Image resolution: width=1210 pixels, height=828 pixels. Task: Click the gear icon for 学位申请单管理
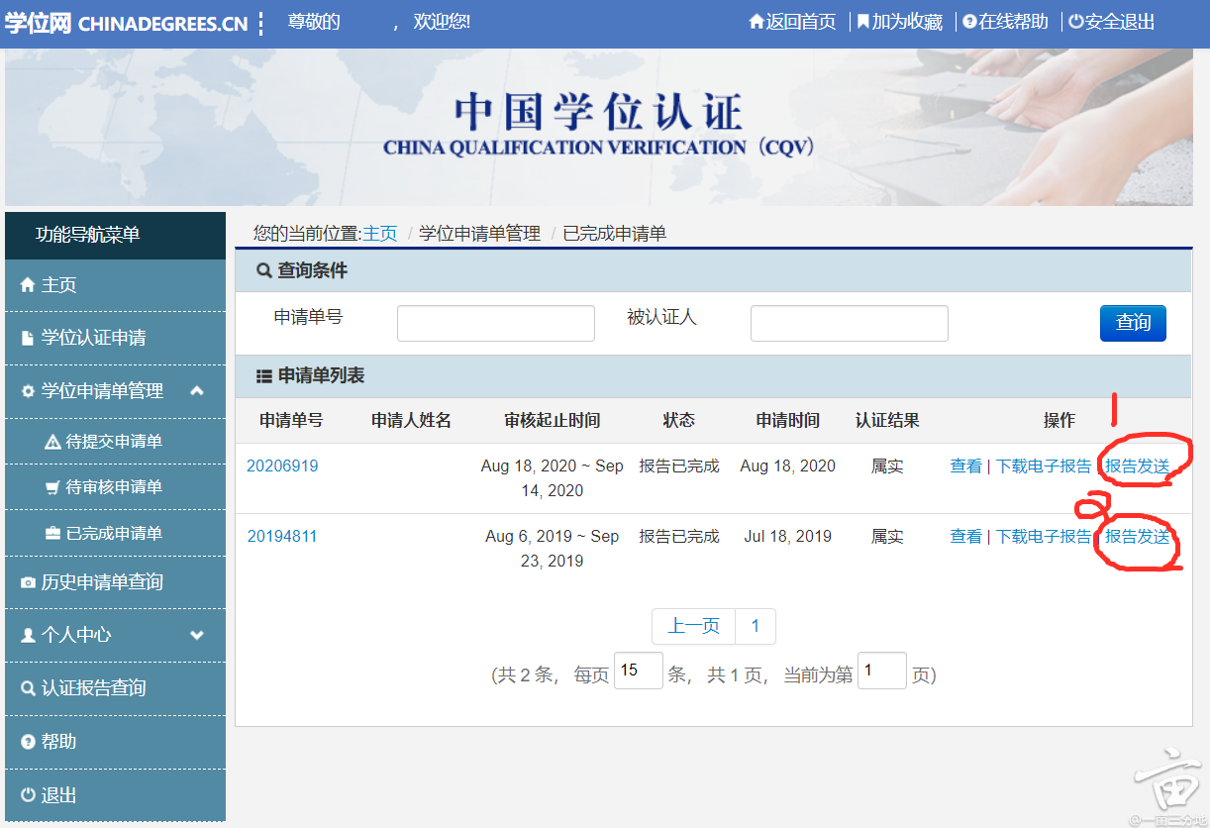click(29, 390)
